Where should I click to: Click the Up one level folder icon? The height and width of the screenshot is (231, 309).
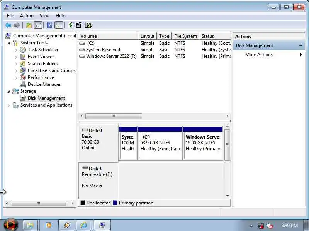[x=29, y=25]
